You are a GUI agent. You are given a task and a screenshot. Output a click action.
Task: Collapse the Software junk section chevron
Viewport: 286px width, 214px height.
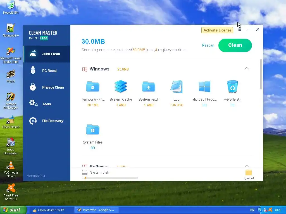(x=247, y=166)
